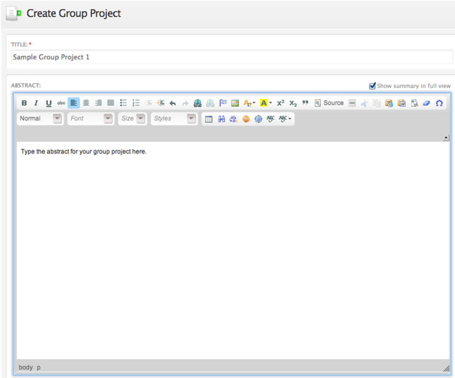The height and width of the screenshot is (378, 455).
Task: Switch to Source view
Action: pos(329,103)
